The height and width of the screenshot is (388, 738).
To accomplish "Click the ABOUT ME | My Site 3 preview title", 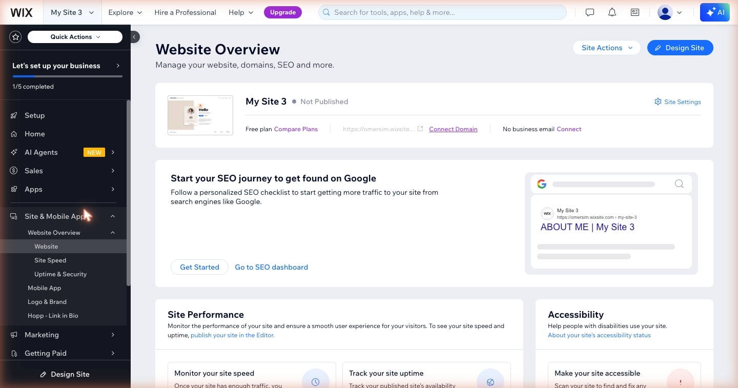I will tap(587, 227).
